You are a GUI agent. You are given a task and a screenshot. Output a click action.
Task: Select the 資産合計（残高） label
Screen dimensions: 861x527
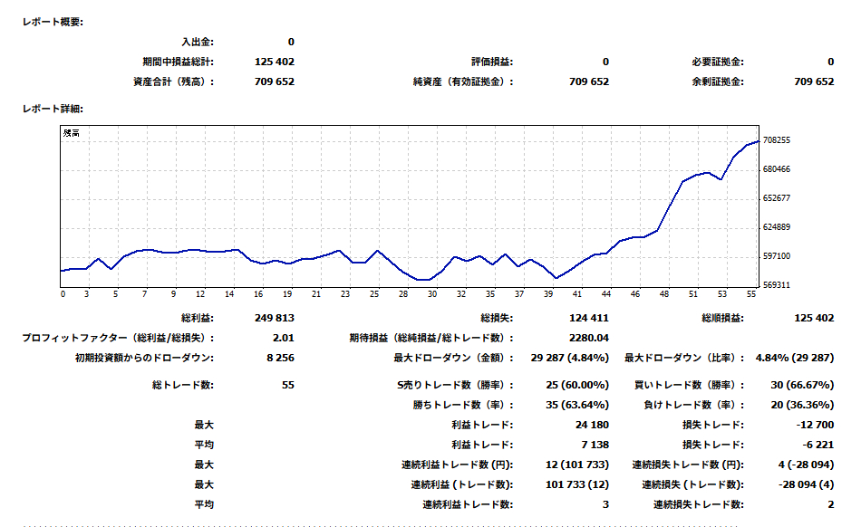pyautogui.click(x=173, y=81)
